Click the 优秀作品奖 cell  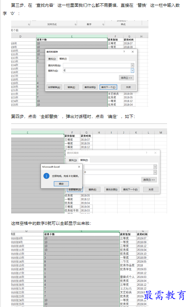pos(128,265)
